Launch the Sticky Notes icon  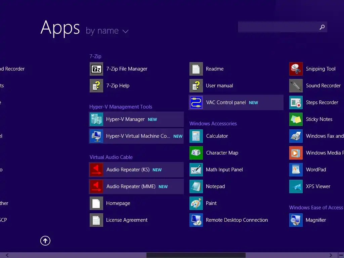[296, 119]
